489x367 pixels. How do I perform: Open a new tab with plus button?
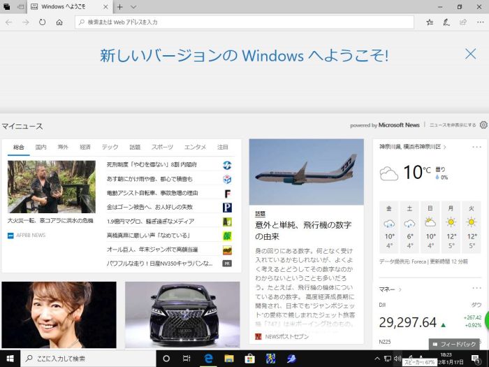click(120, 6)
